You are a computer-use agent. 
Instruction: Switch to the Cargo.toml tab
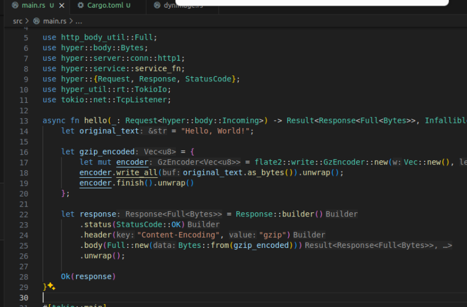coord(105,5)
